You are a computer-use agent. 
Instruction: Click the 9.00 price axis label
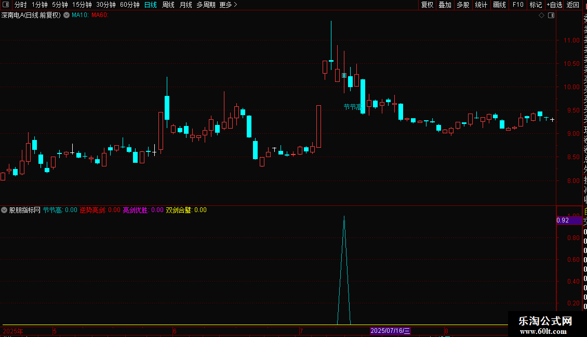point(573,134)
